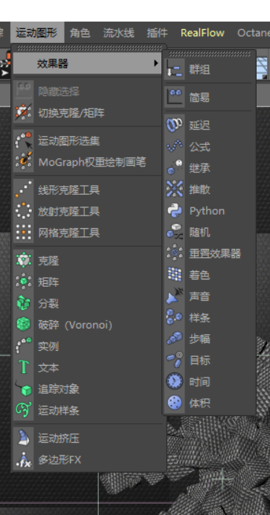Open the RealFlow menu
The height and width of the screenshot is (515, 270).
202,33
